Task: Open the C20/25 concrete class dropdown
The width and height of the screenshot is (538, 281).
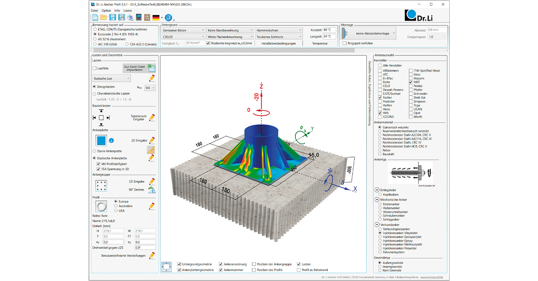Action: (x=183, y=37)
